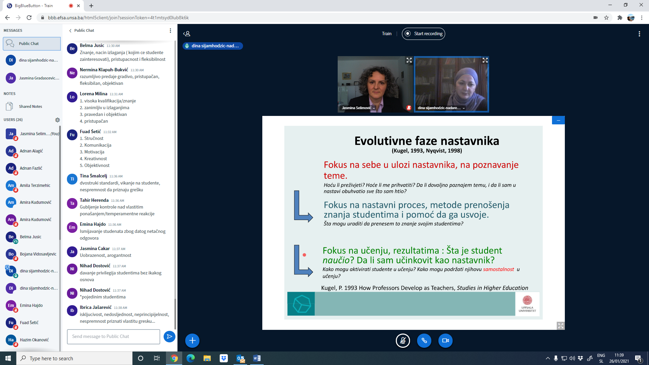This screenshot has height=365, width=649.
Task: Send chat message with arrow button
Action: pos(169,337)
